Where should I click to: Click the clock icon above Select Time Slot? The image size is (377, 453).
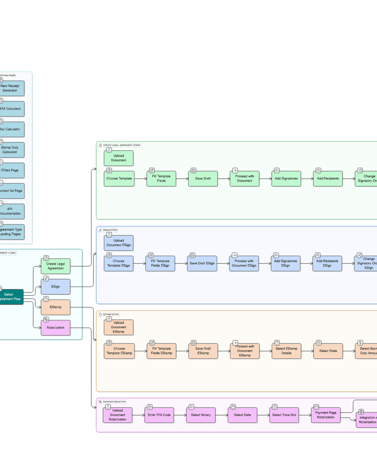coord(275,407)
